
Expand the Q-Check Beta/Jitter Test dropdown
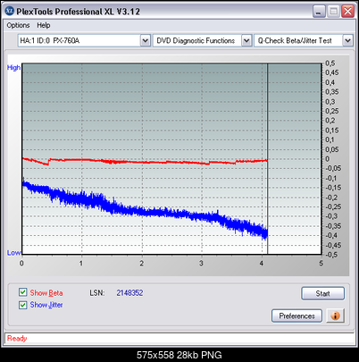click(347, 40)
